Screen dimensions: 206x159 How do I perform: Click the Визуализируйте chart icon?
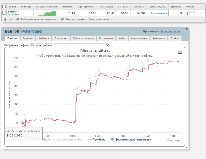pyautogui.click(x=63, y=19)
